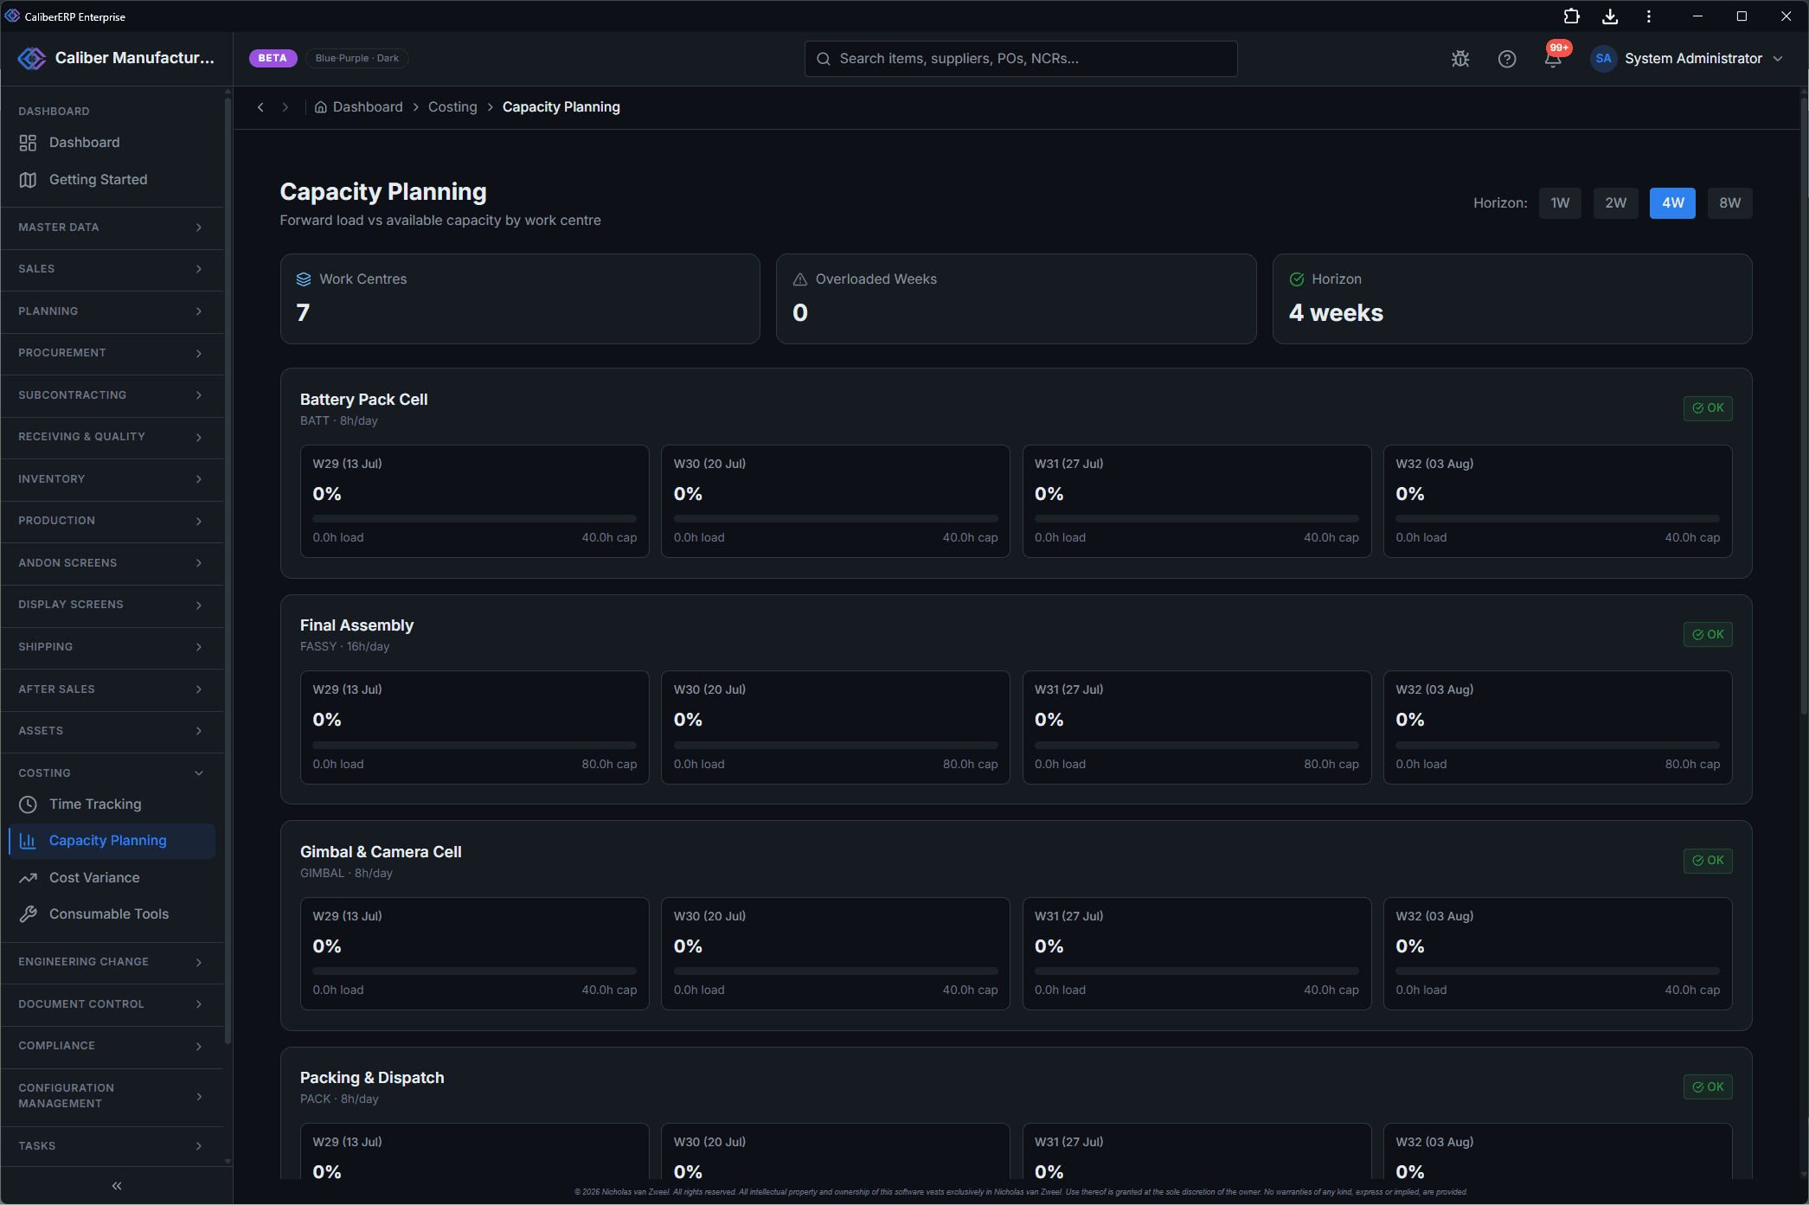Select the 4W horizon option
Screen dimensions: 1809x1205
tap(1673, 203)
